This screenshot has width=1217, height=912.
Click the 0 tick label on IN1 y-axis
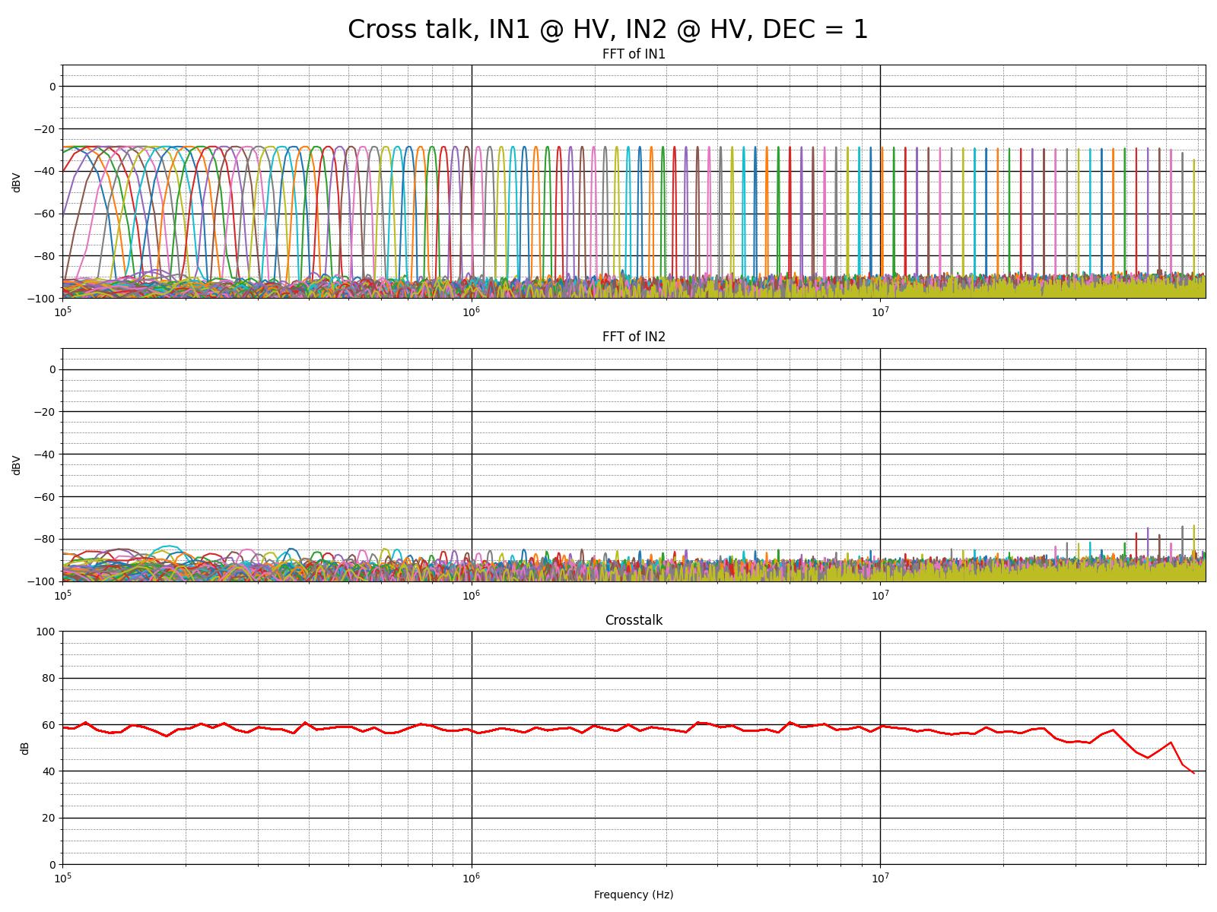(x=52, y=87)
